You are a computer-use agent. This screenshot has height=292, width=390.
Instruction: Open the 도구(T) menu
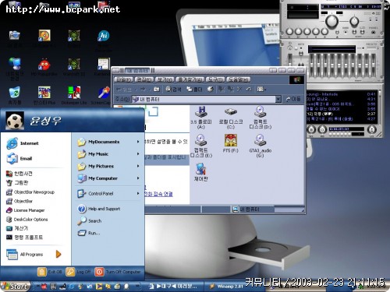[x=215, y=79]
